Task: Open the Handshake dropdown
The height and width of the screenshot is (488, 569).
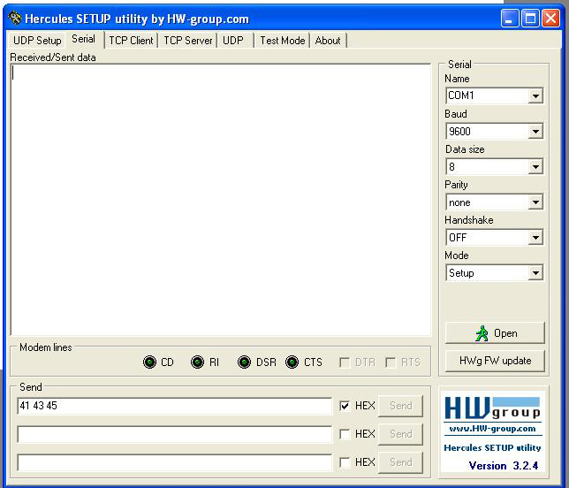Action: point(535,238)
